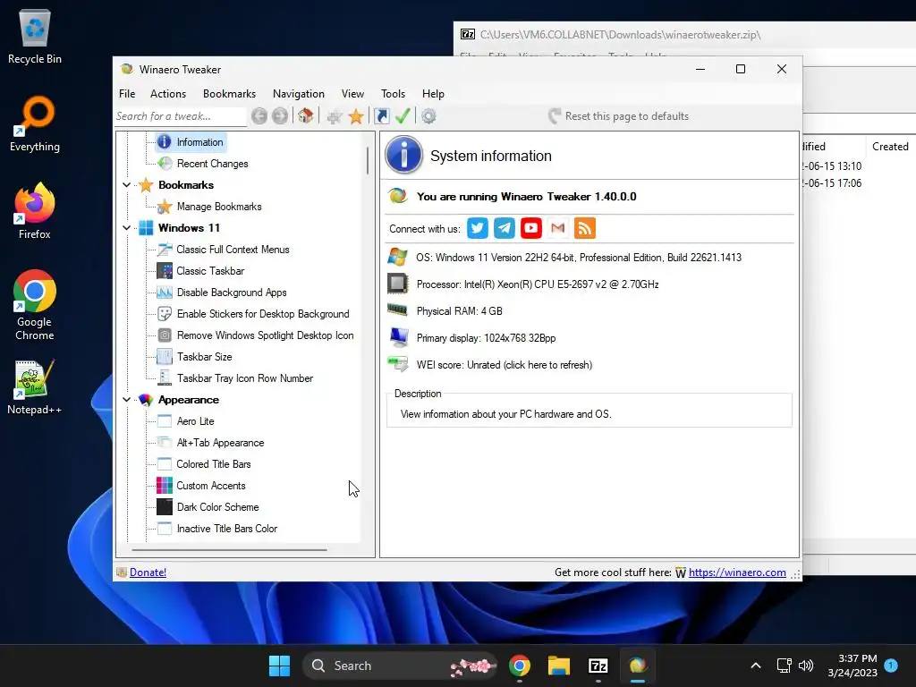This screenshot has width=916, height=687.
Task: Click the WEI score refresh icon
Action: [x=398, y=365]
